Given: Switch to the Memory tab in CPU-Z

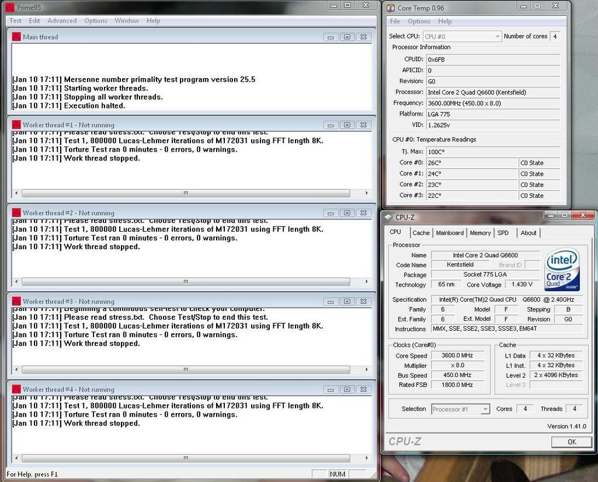Looking at the screenshot, I should click(x=480, y=233).
